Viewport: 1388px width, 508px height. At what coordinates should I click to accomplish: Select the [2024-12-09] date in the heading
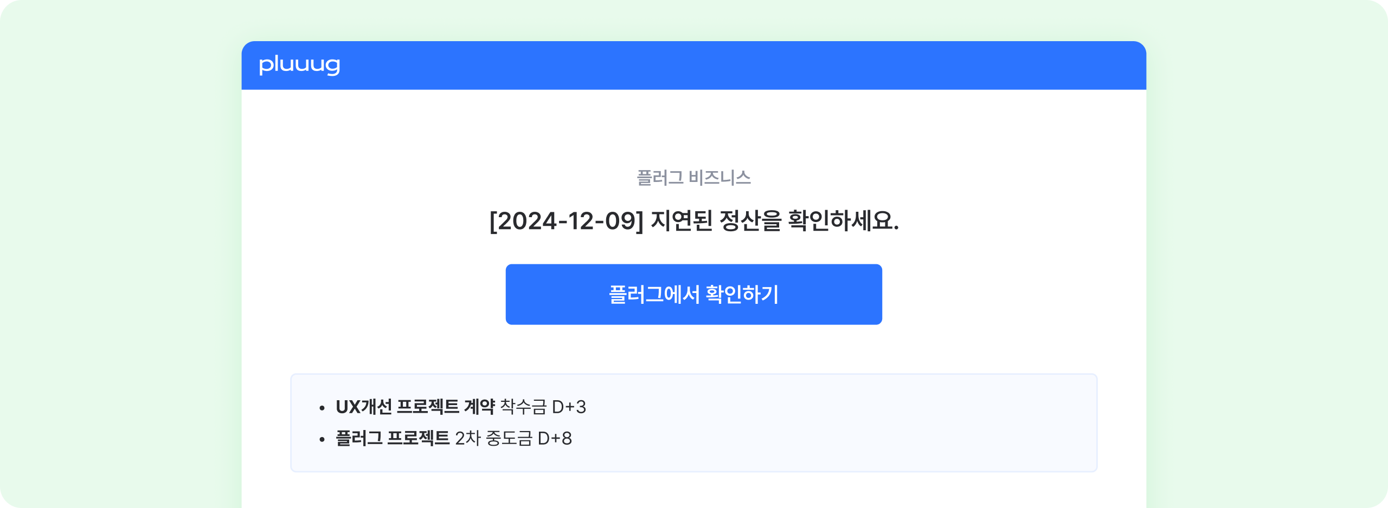[x=566, y=221]
